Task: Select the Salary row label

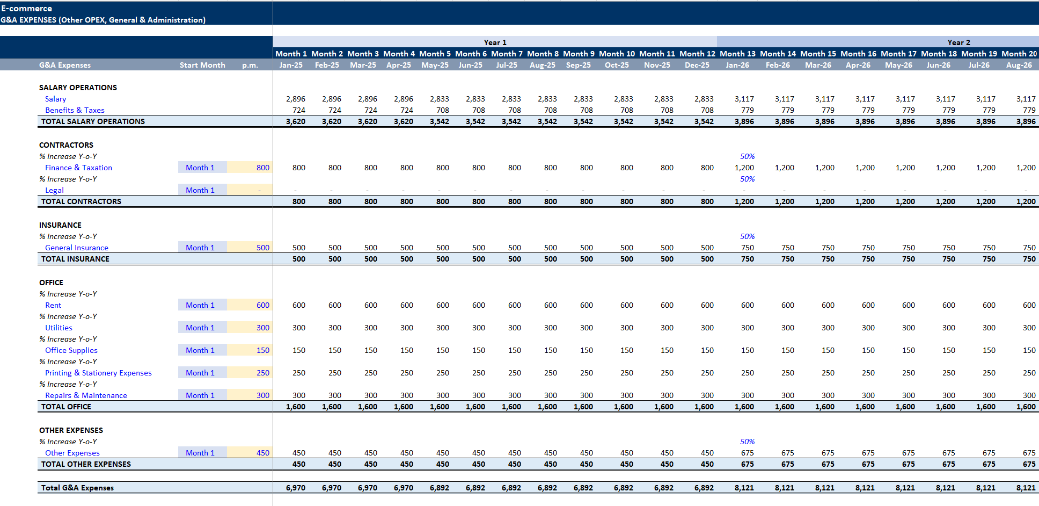Action: 55,99
